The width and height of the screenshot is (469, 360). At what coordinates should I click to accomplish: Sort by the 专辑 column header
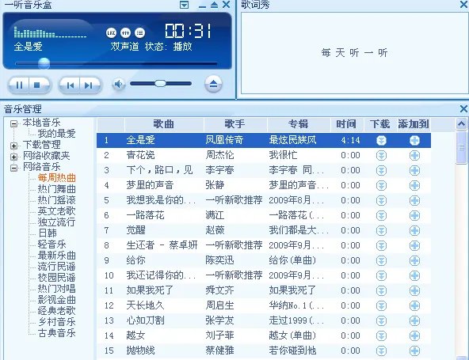[299, 124]
